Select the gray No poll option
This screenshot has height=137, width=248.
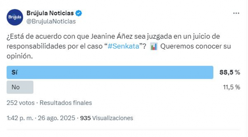20,87
